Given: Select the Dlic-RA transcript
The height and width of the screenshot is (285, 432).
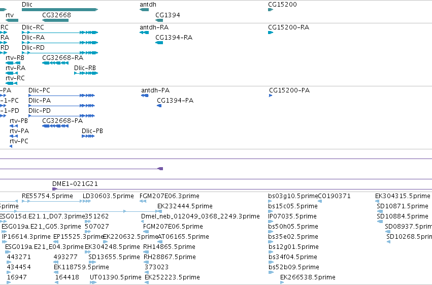Looking at the screenshot, I should pyautogui.click(x=60, y=43).
